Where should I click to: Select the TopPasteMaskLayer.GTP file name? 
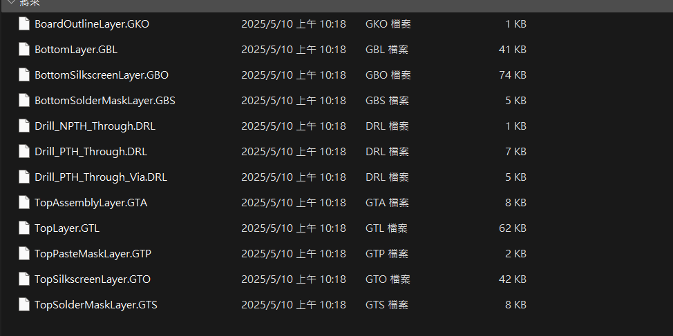93,254
